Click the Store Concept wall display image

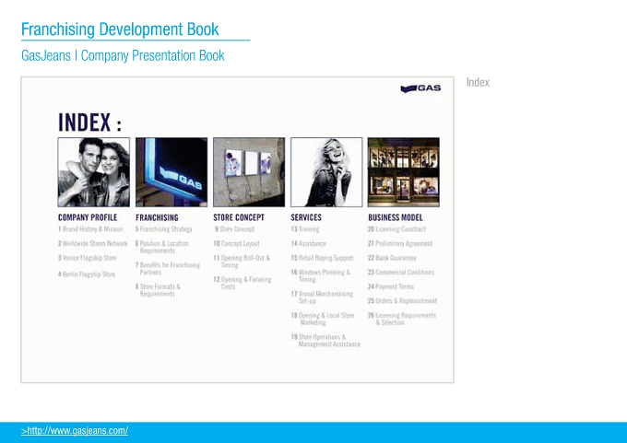coord(249,172)
